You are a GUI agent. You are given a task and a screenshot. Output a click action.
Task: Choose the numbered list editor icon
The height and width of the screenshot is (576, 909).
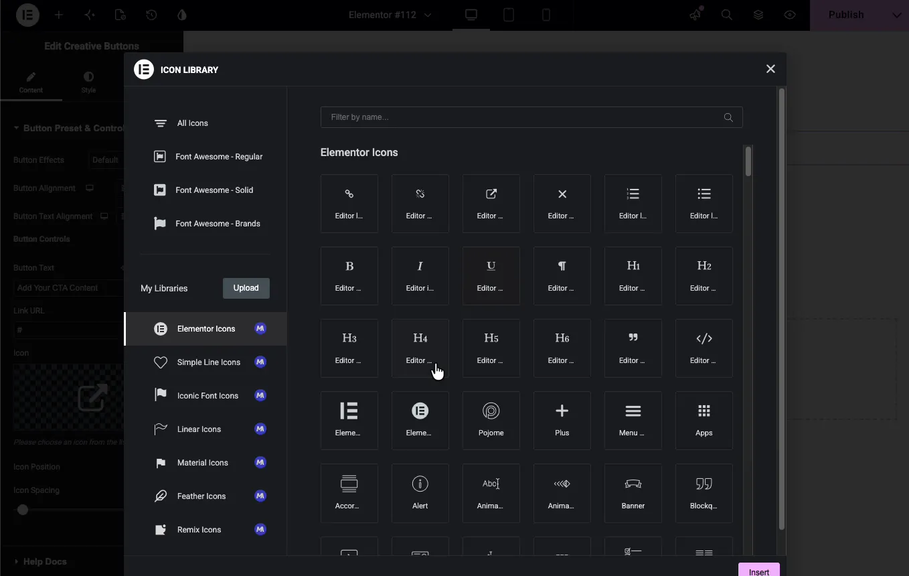point(633,204)
